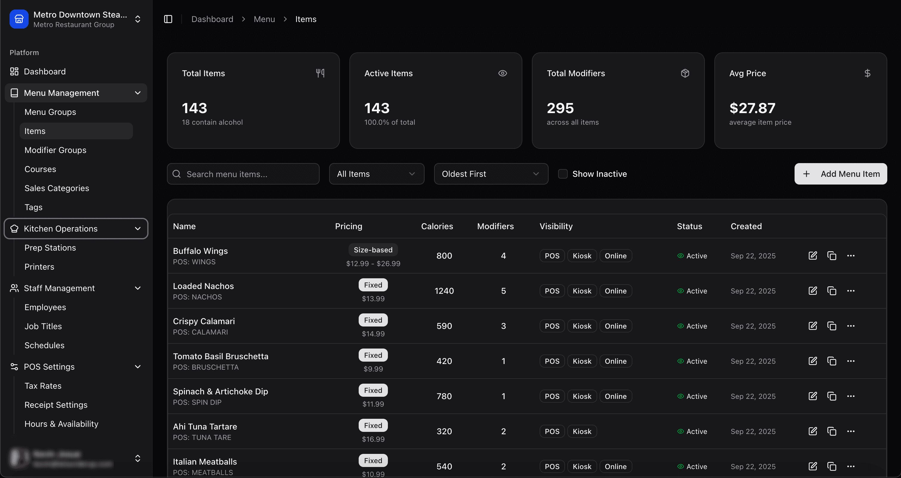901x478 pixels.
Task: Toggle POS visibility for Tomato Basil Bruschetta
Action: pyautogui.click(x=552, y=361)
